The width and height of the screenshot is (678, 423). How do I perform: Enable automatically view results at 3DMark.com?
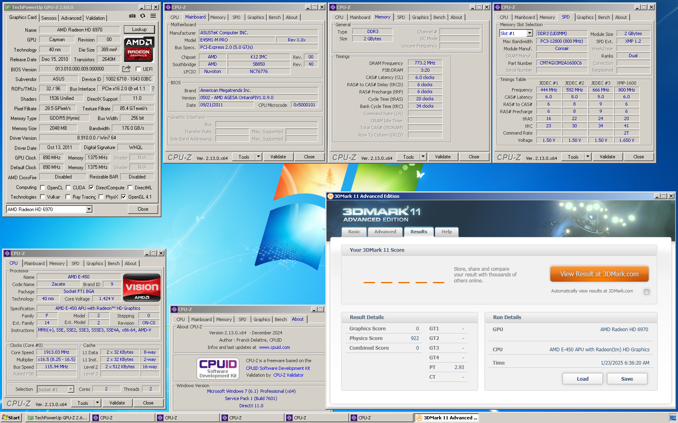point(647,292)
